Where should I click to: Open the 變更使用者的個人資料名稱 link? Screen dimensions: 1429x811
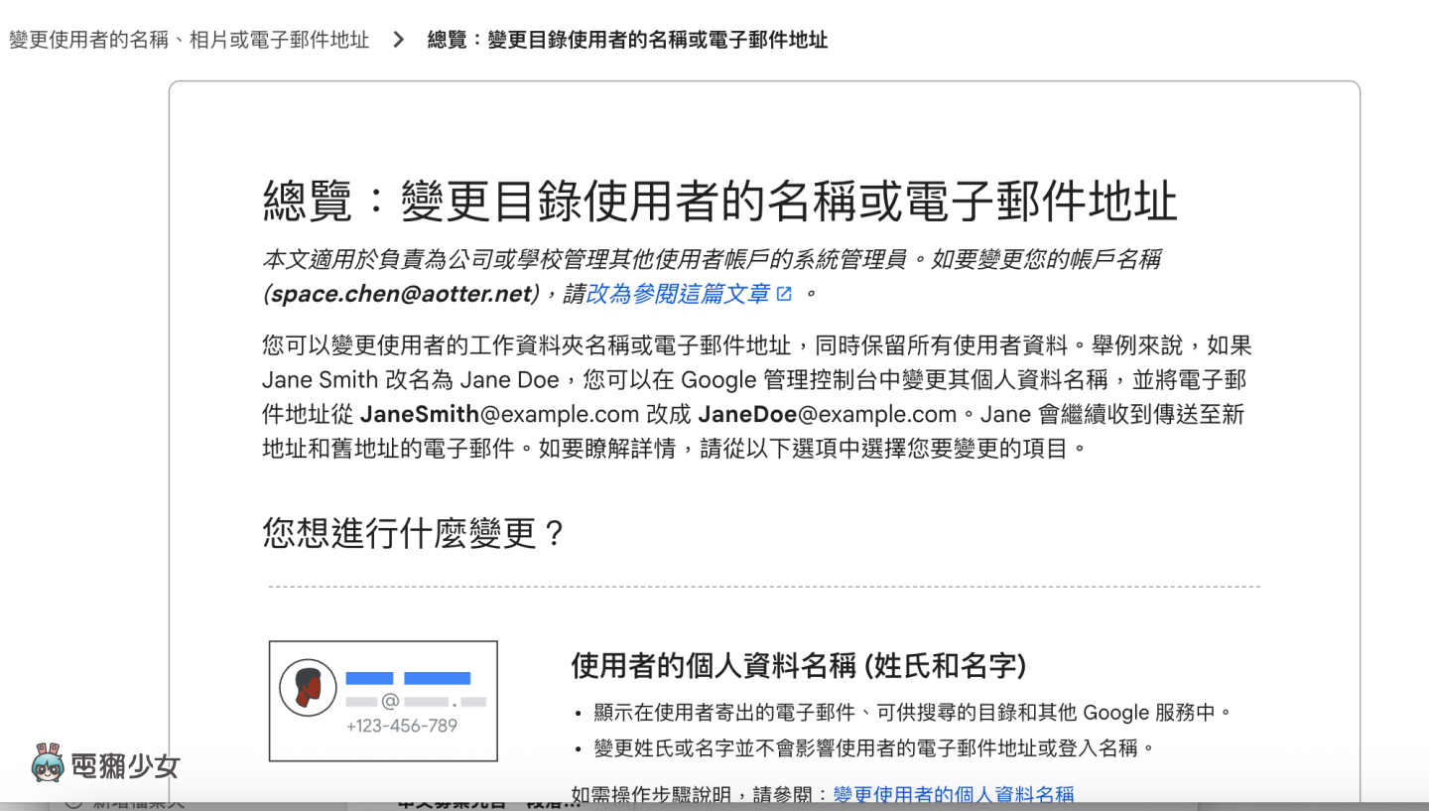[x=955, y=794]
